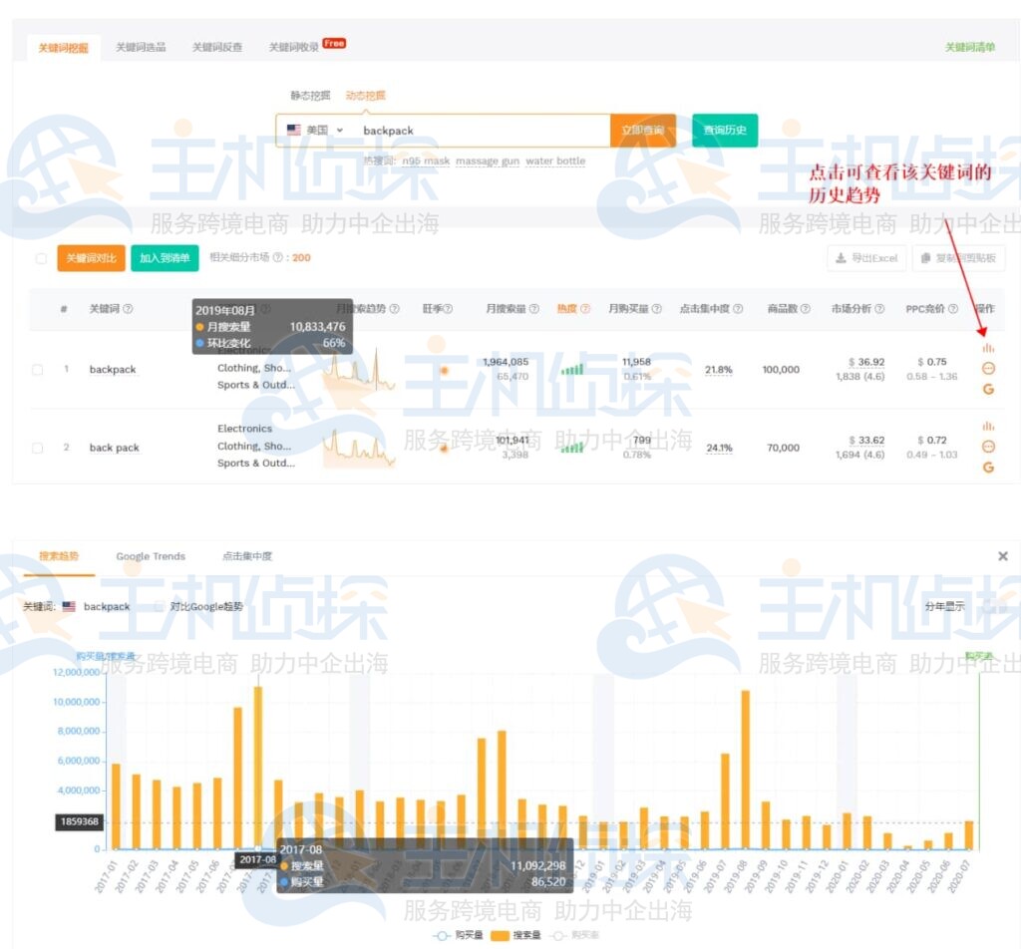Screen dimensions: 1021x949
Task: Open the 美国 country dropdown
Action: pos(315,131)
